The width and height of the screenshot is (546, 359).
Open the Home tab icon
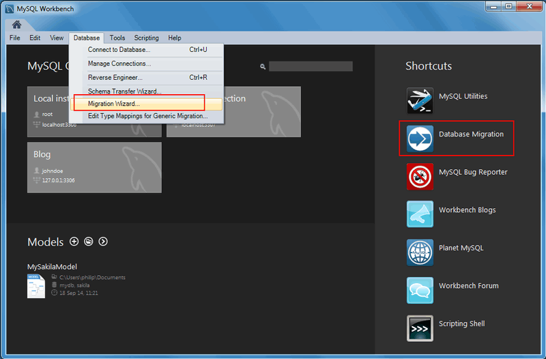[16, 25]
